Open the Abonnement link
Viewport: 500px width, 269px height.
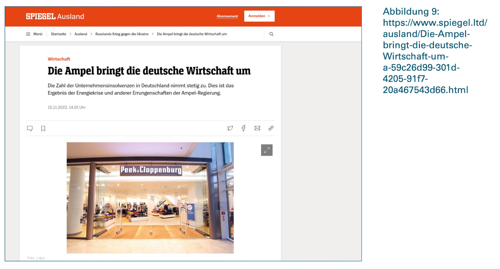[x=227, y=16]
